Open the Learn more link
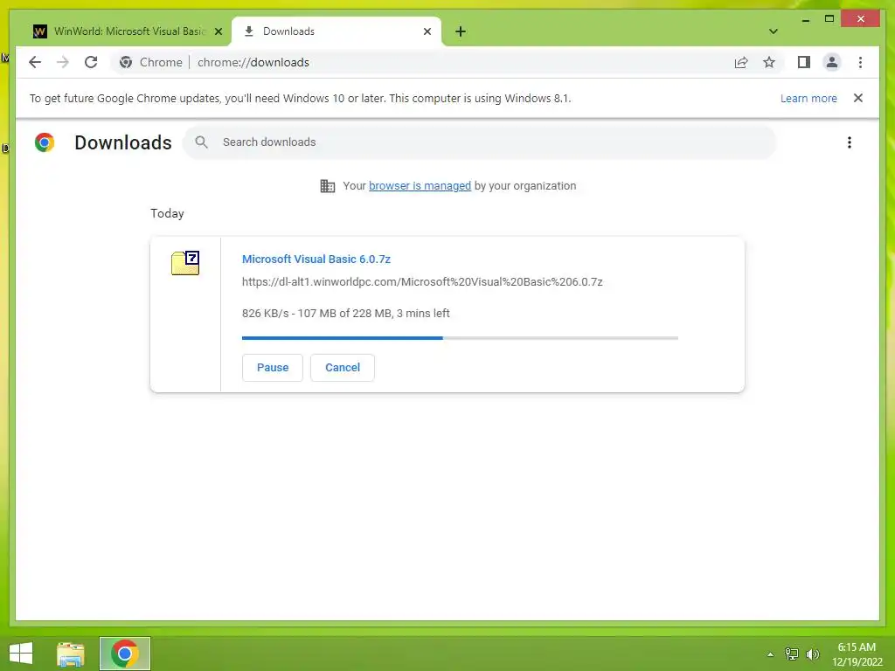The width and height of the screenshot is (895, 671). point(808,98)
